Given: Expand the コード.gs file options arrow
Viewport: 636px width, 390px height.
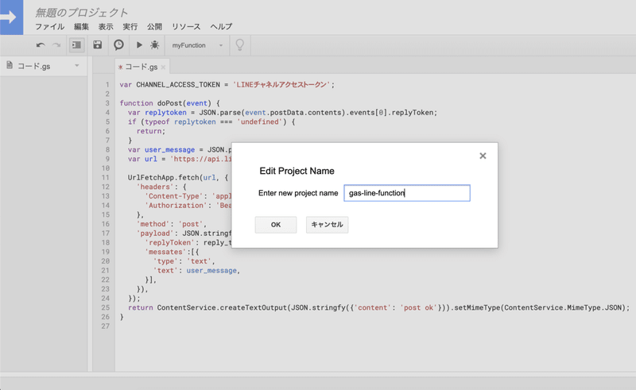Looking at the screenshot, I should point(76,66).
